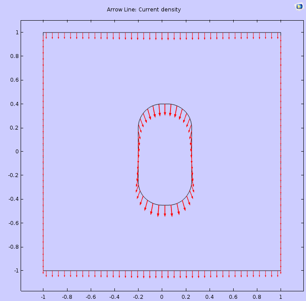Click the 'Arrow Line: Current density' plot title

point(144,10)
